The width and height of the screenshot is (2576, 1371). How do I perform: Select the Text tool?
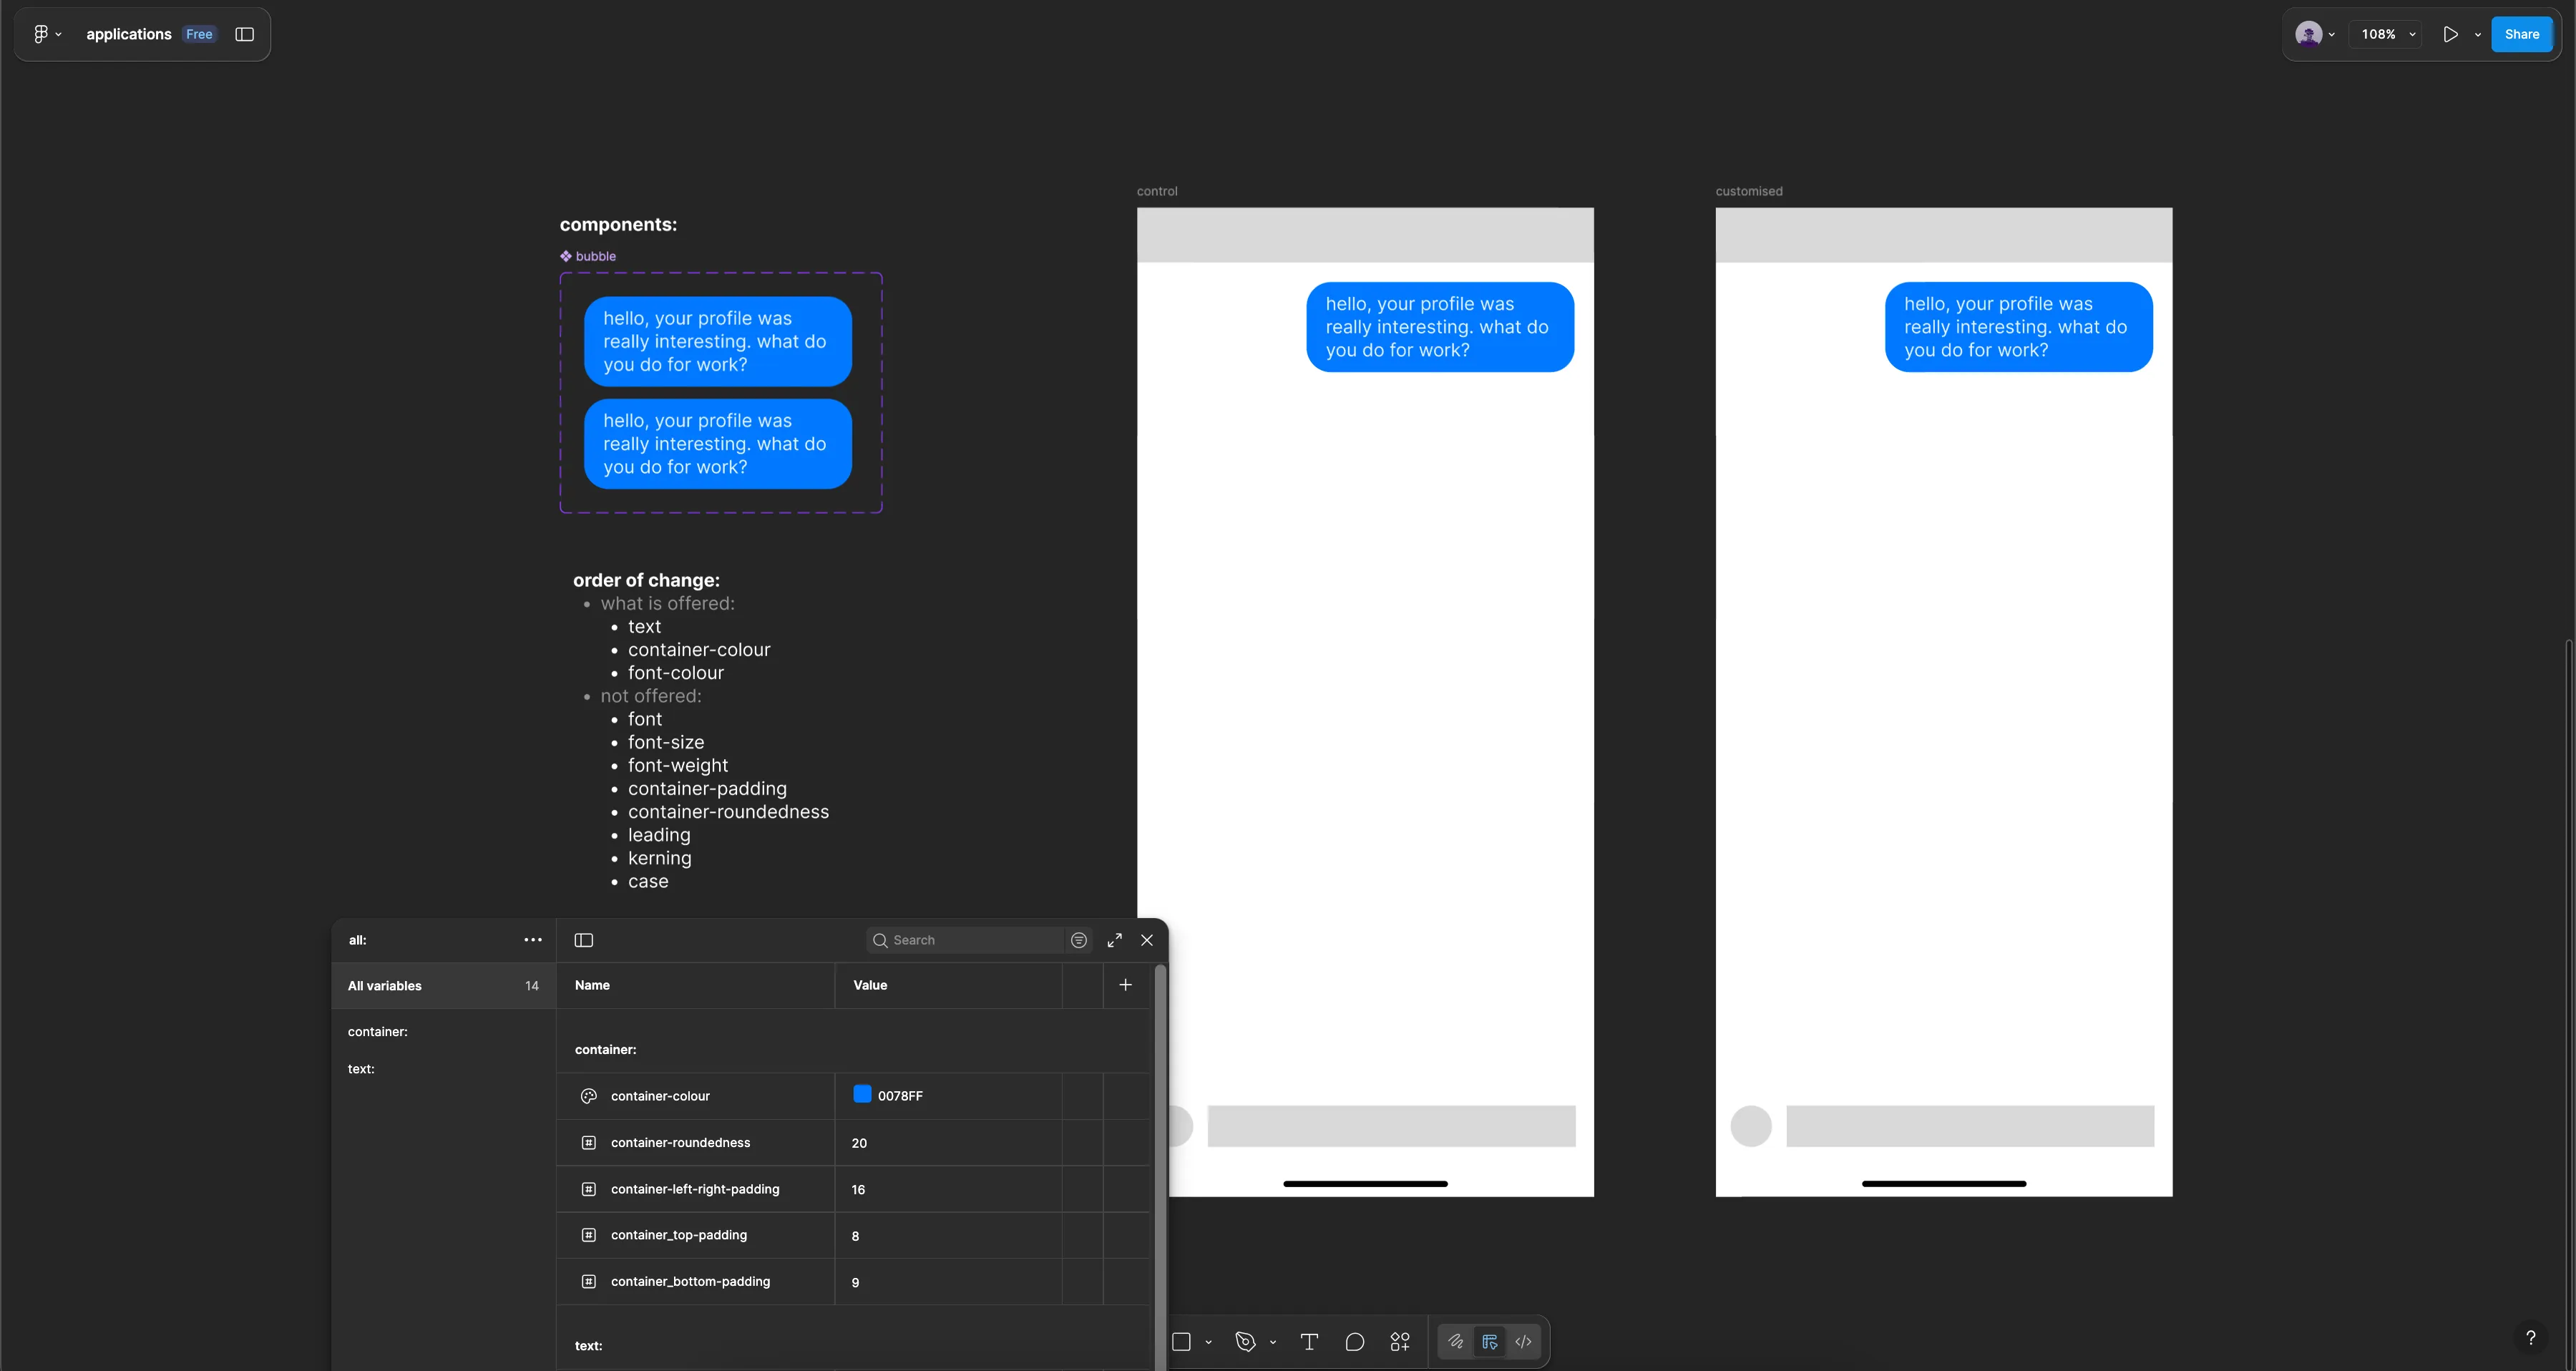click(1309, 1342)
